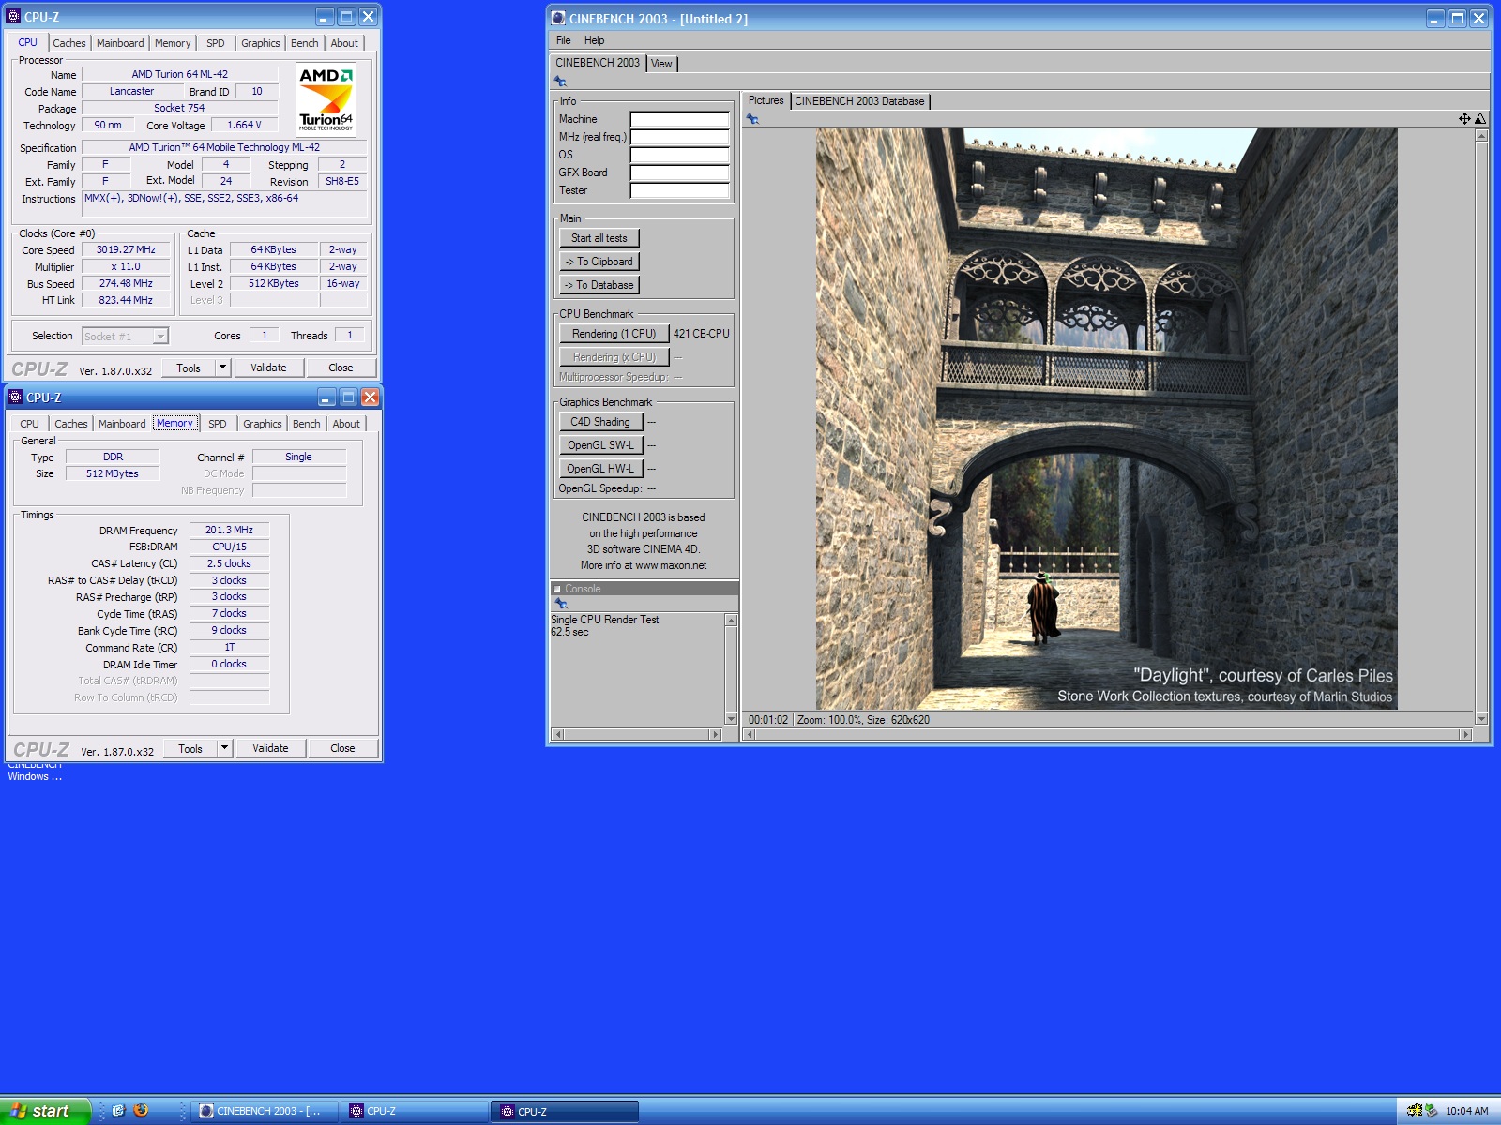Click the first system tray icon
The width and height of the screenshot is (1501, 1125).
pyautogui.click(x=1414, y=1111)
